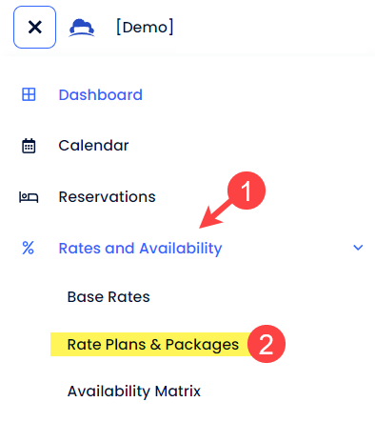Screen dimensions: 375x422
Task: Open the Reservations section
Action: [x=108, y=196]
